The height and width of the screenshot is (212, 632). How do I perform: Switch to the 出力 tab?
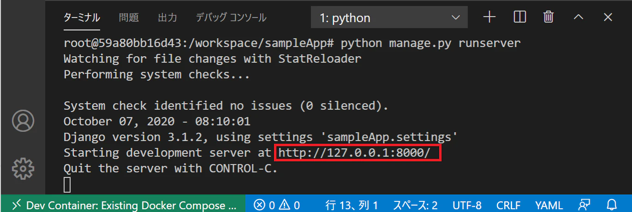167,18
